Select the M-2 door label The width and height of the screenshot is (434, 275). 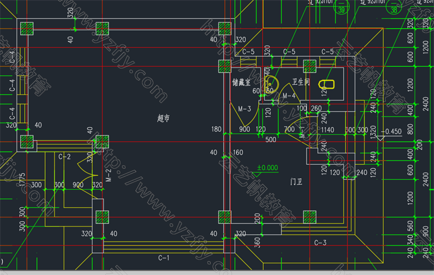tap(108, 175)
